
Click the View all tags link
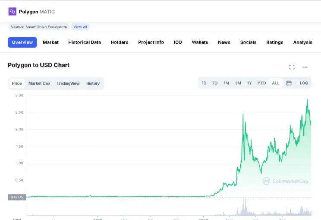80,27
